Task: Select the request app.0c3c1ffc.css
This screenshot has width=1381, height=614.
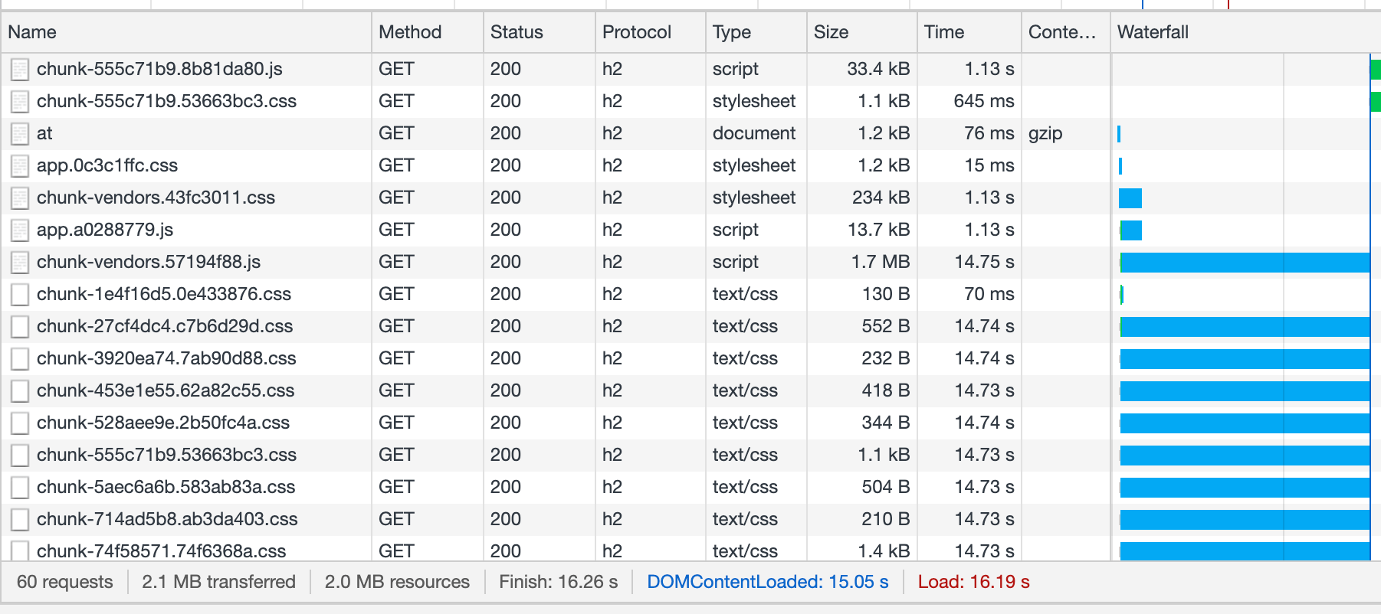Action: (x=107, y=165)
